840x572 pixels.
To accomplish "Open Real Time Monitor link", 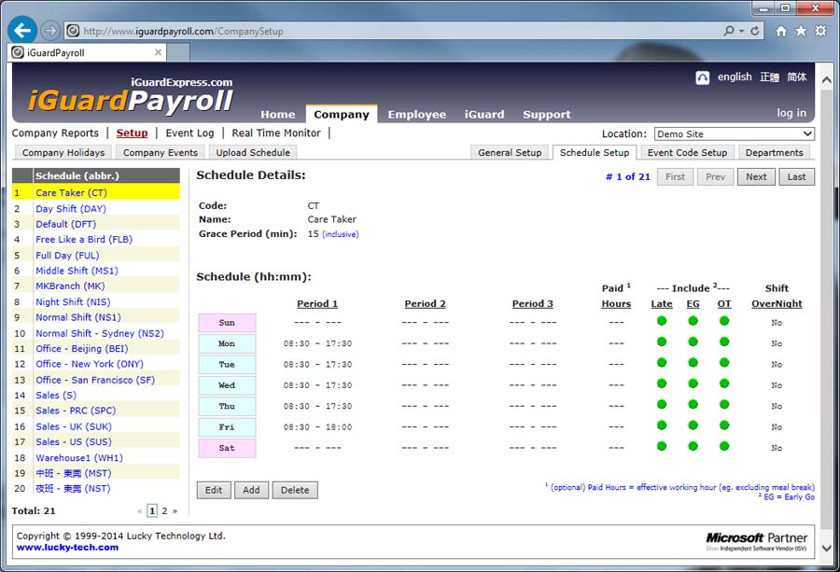I will (276, 133).
